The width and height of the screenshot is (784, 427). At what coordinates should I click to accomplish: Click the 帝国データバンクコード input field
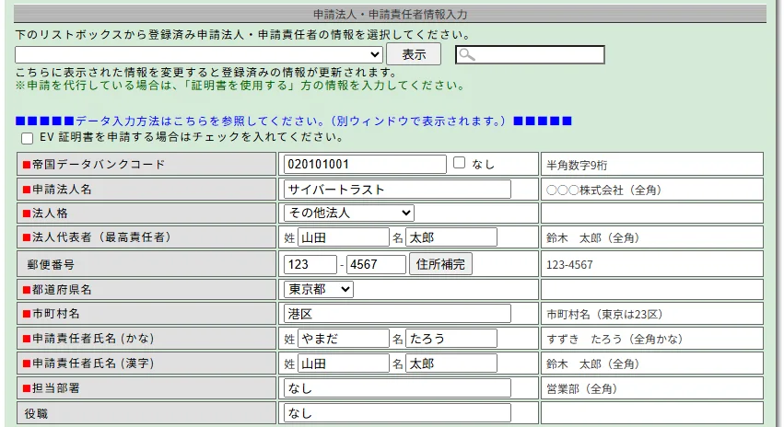(x=365, y=164)
